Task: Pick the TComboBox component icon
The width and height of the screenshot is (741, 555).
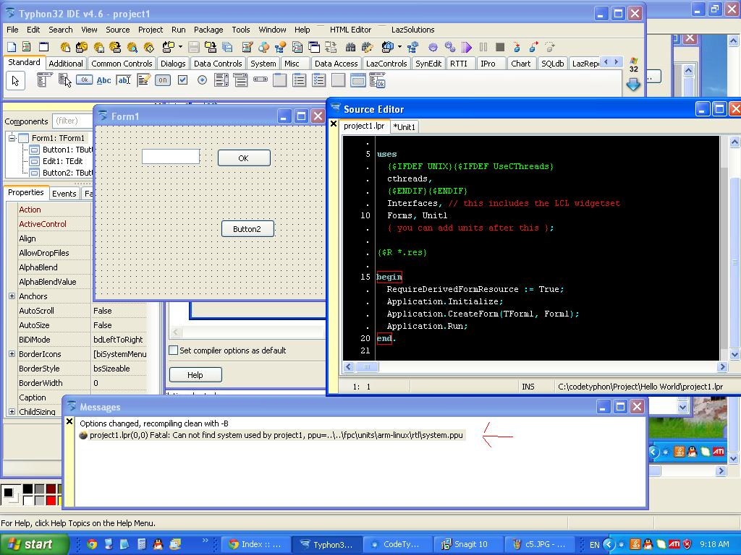Action: tap(240, 80)
